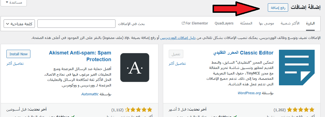Open the QuadLayers tab
The height and width of the screenshot is (117, 325).
pos(224,23)
